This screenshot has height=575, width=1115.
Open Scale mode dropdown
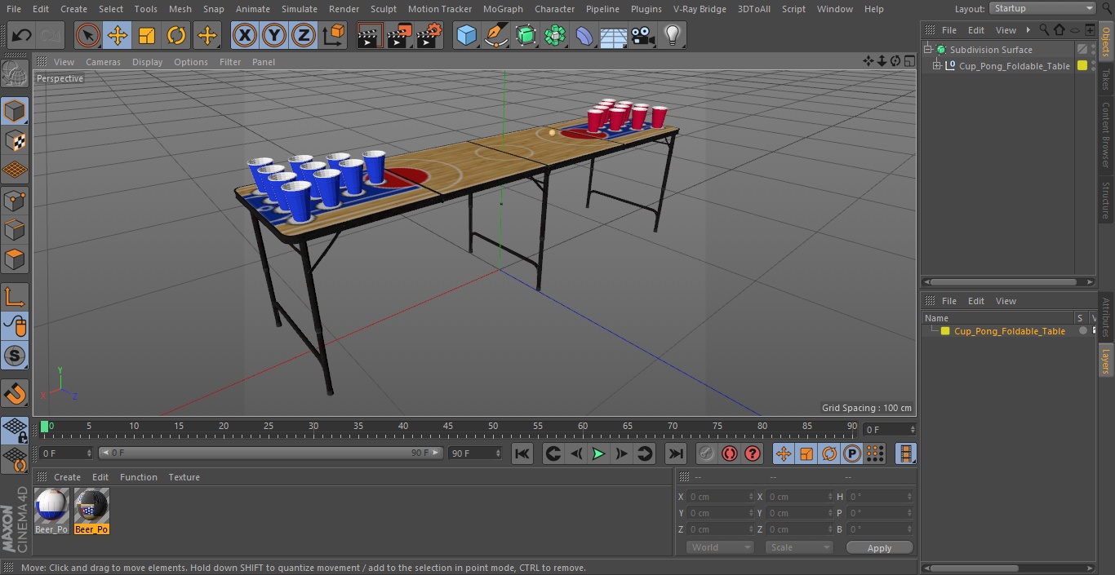(798, 547)
